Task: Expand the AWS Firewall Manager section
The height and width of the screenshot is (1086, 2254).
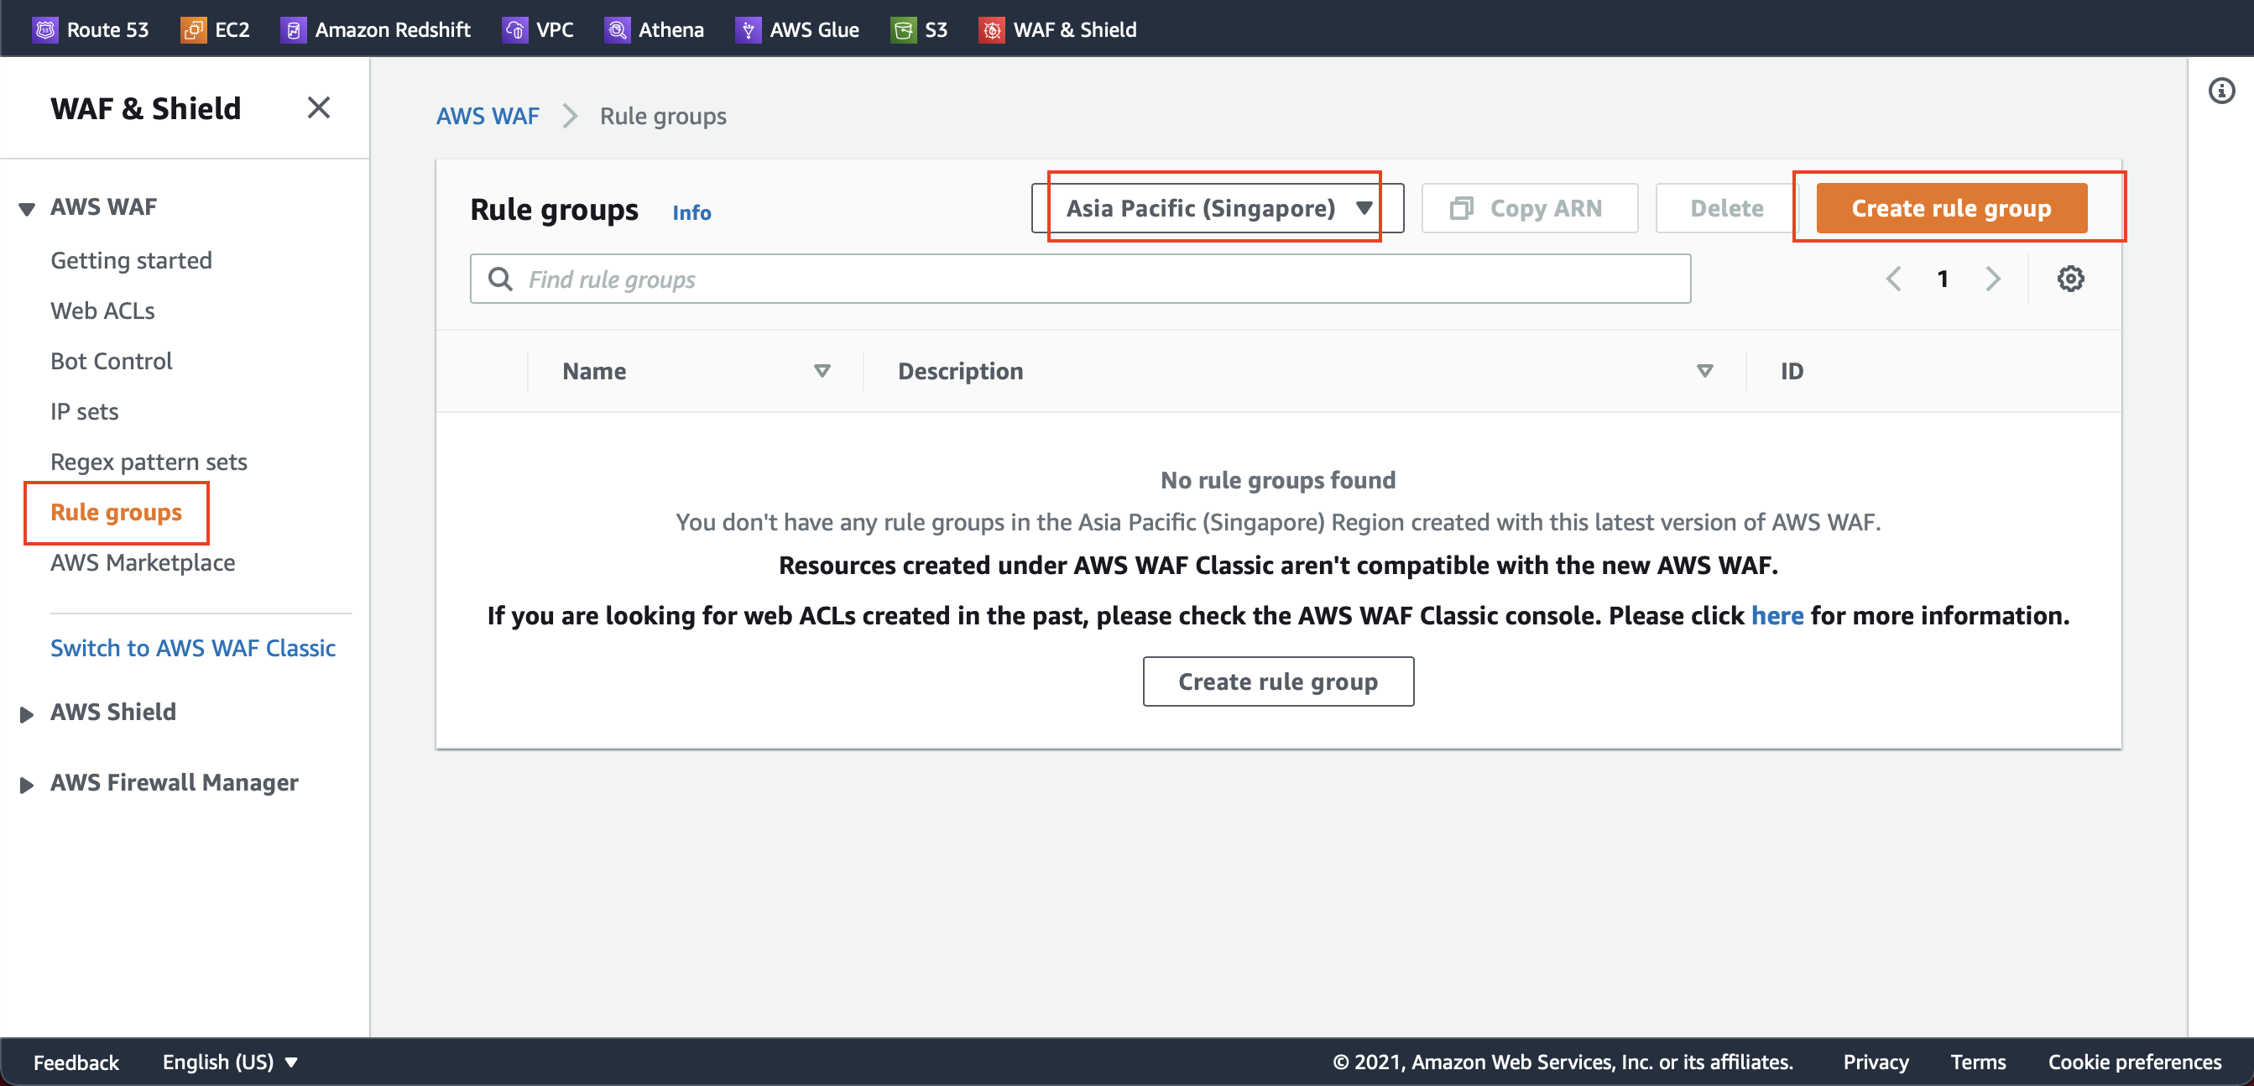Action: [27, 785]
